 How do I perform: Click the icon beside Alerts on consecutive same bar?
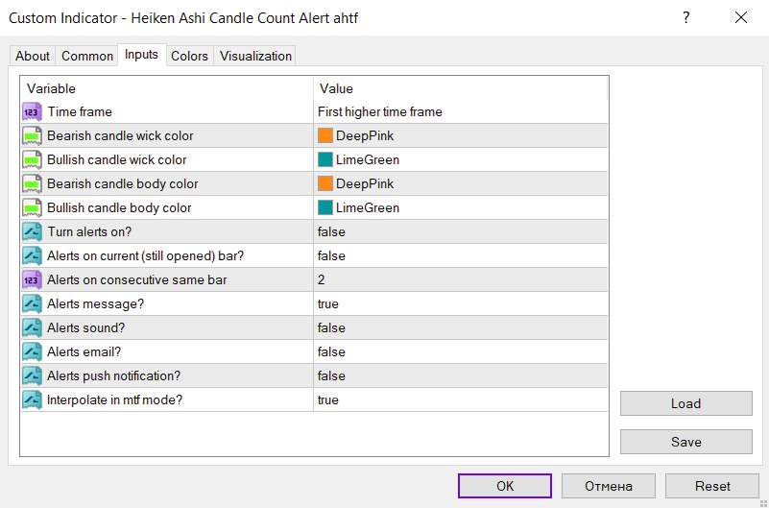(32, 280)
